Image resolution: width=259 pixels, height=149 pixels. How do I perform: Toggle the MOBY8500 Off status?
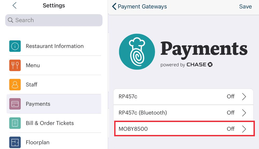click(x=230, y=129)
